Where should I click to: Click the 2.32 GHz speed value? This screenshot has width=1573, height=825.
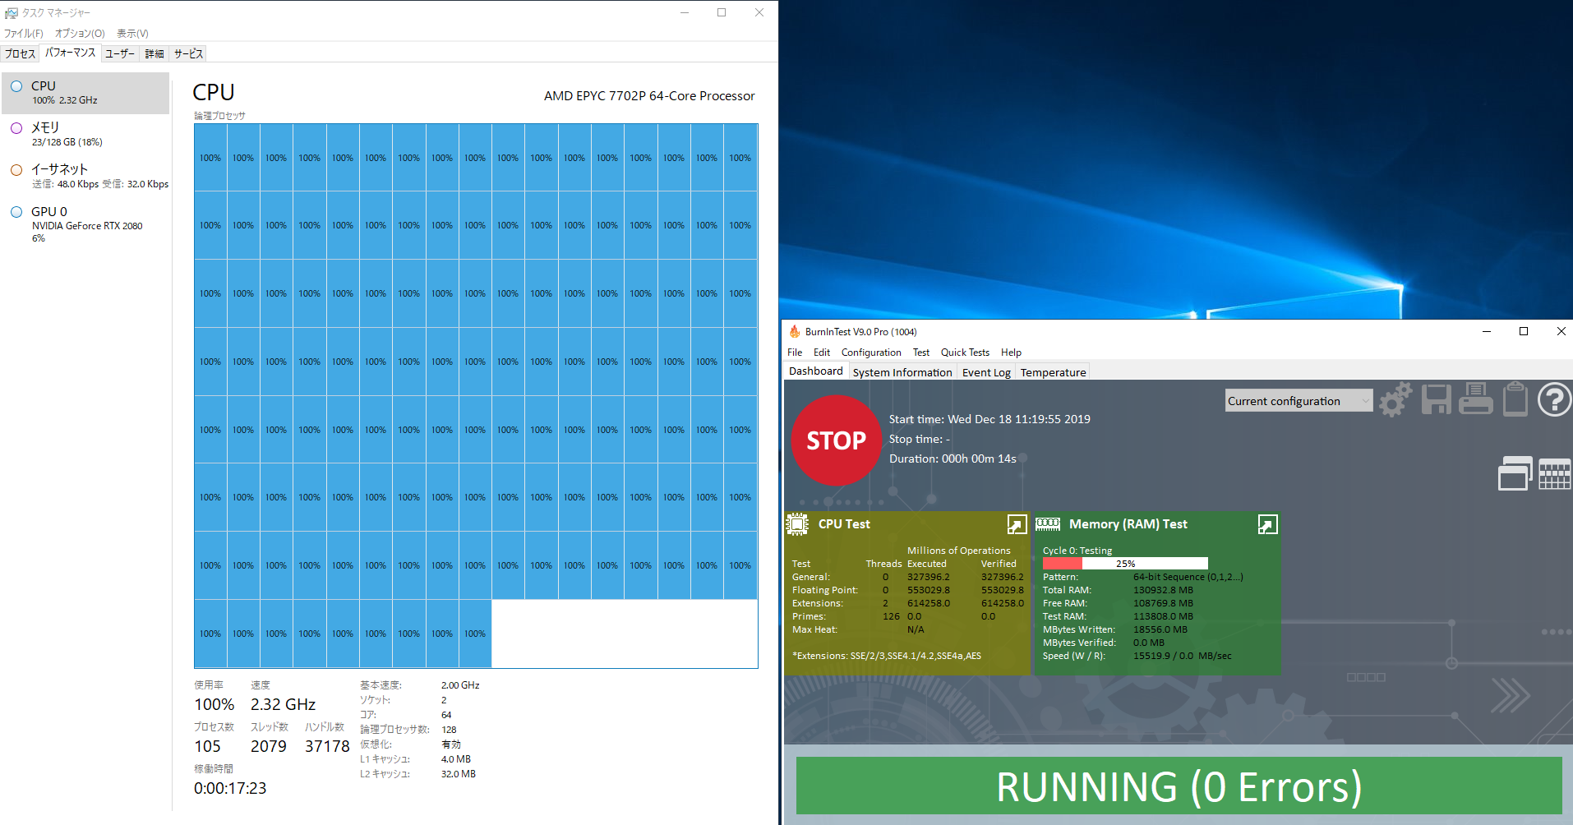click(283, 704)
